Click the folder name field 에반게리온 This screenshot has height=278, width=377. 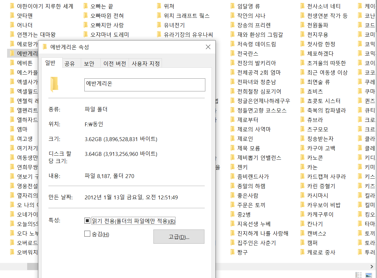point(145,85)
